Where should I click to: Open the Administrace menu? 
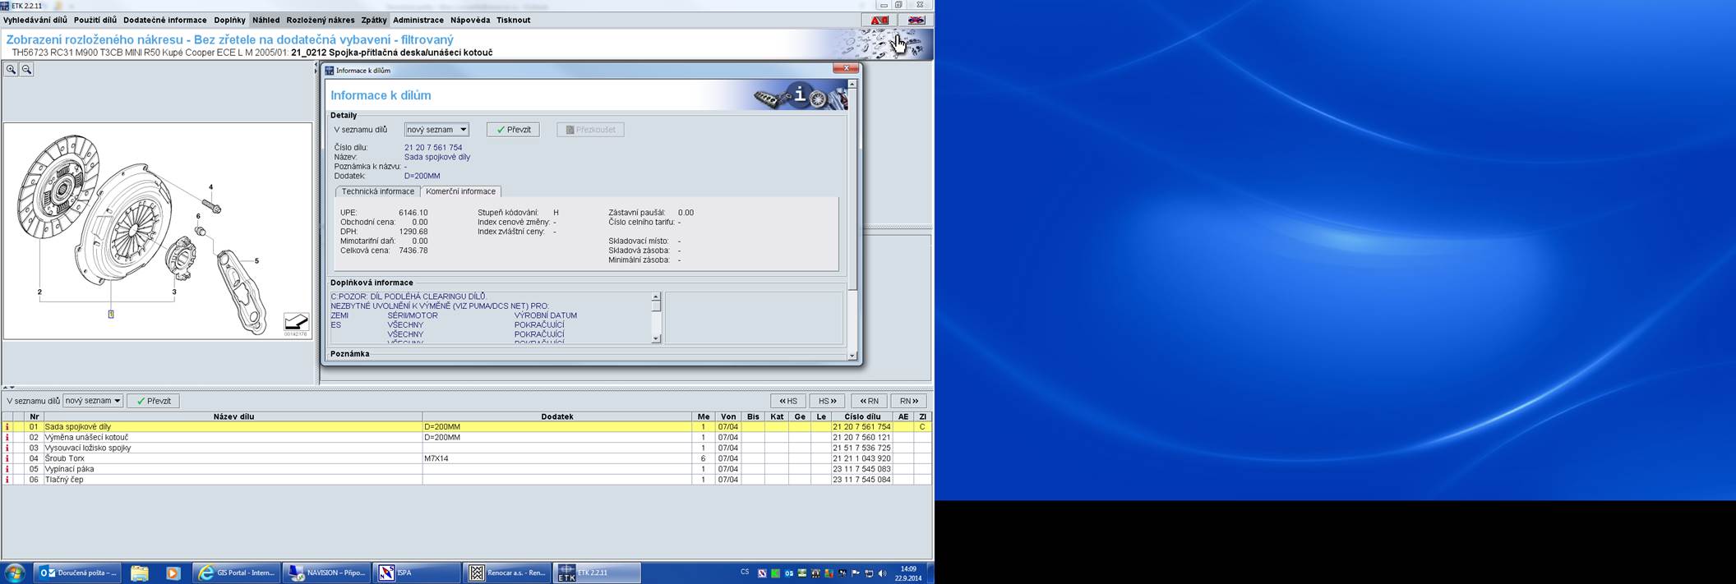tap(418, 20)
